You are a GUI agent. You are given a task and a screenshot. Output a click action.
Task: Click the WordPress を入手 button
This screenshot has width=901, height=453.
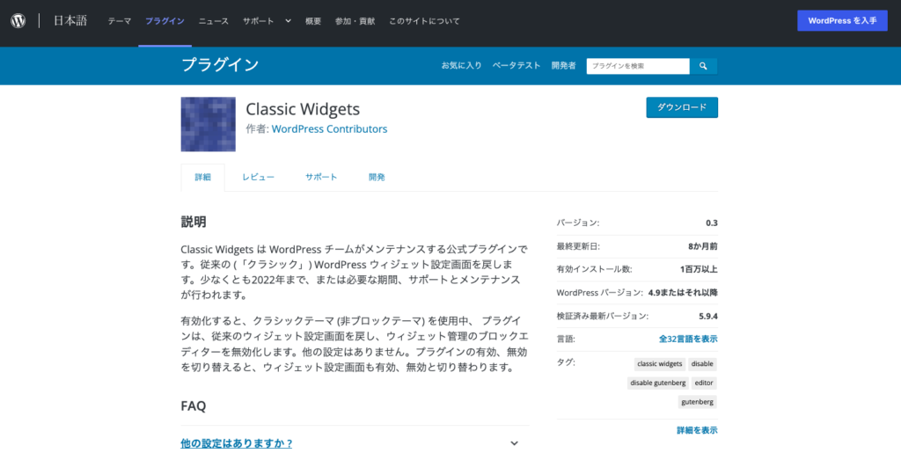tap(842, 20)
